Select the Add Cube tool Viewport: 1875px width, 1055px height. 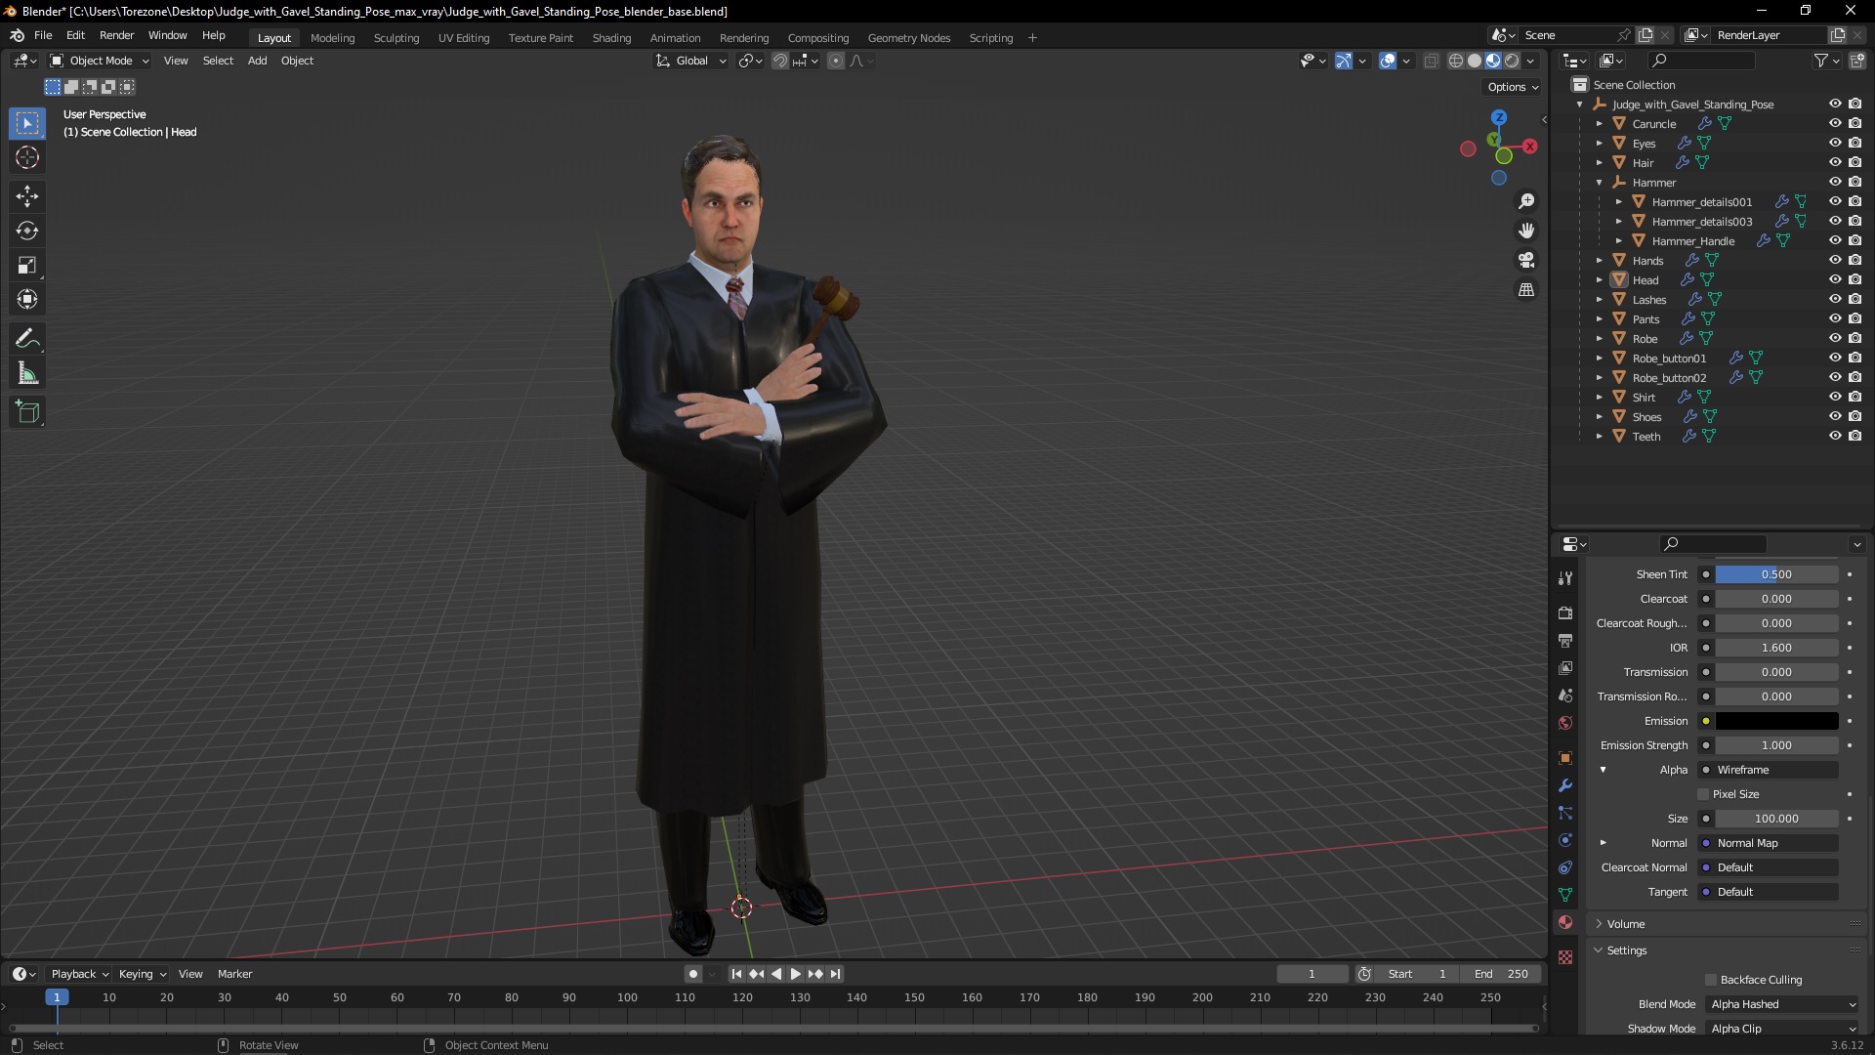click(27, 411)
